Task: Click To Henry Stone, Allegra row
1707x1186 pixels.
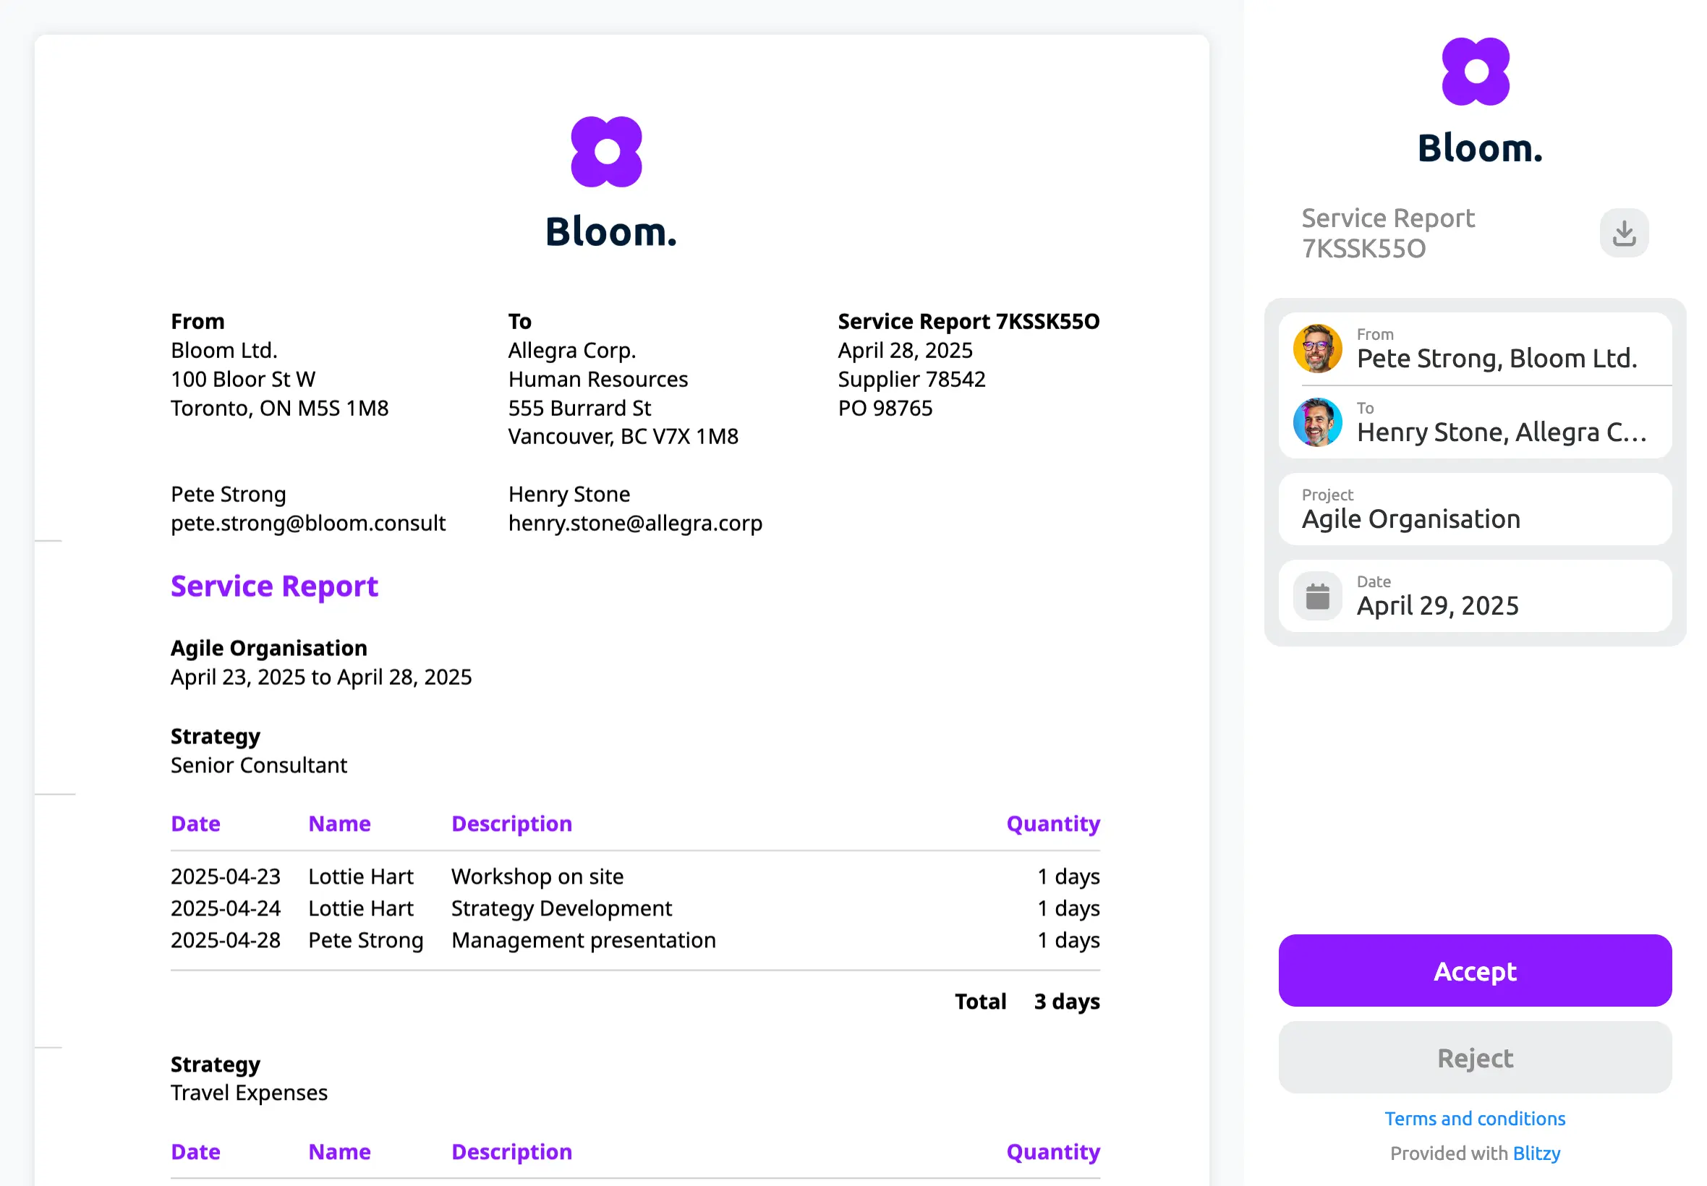Action: [x=1474, y=422]
